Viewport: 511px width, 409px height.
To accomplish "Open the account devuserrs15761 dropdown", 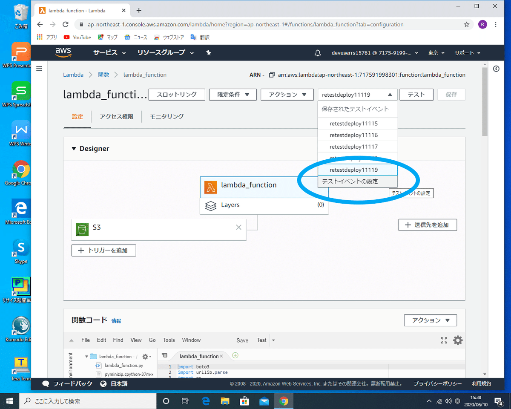I will click(375, 53).
